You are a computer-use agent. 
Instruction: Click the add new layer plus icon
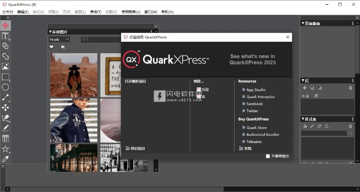[x=304, y=88]
